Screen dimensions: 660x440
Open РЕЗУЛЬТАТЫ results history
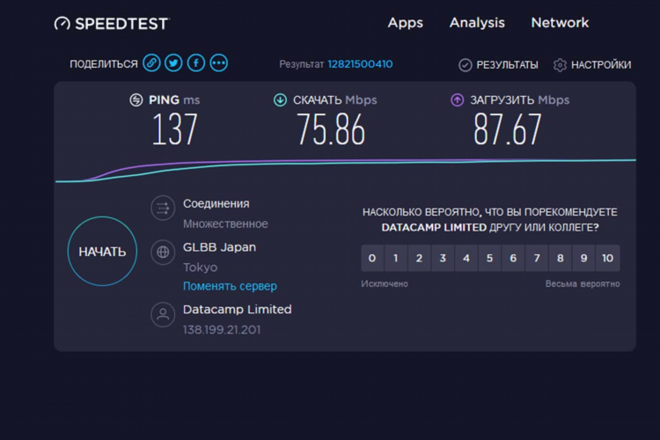click(507, 65)
